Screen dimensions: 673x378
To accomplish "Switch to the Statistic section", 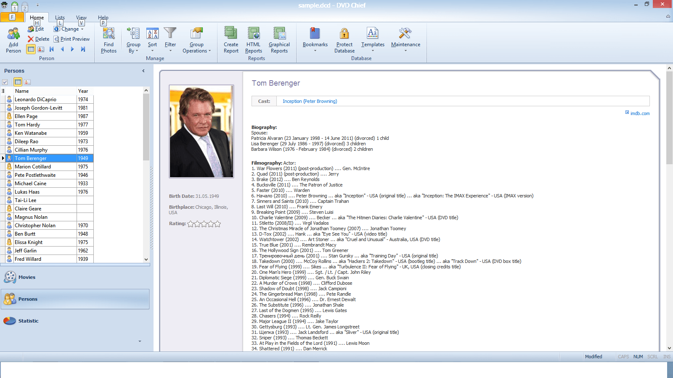I will (75, 321).
